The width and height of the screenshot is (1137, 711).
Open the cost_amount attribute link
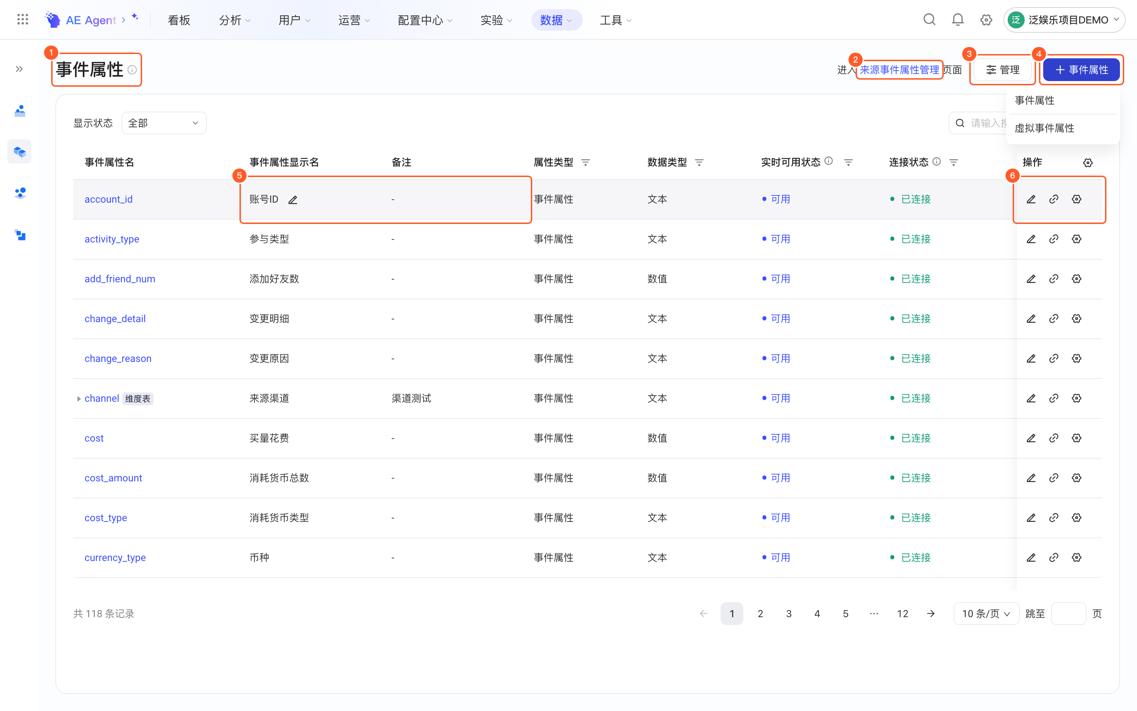(113, 478)
